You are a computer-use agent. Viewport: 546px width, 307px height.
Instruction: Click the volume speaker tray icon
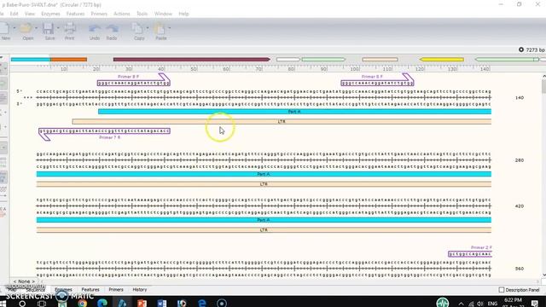(480, 304)
